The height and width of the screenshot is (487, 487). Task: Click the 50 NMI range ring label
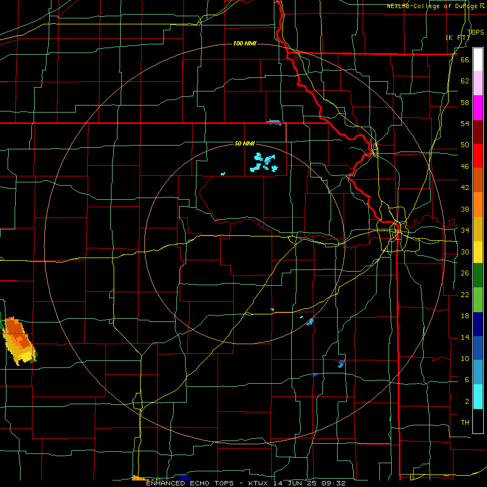[245, 143]
